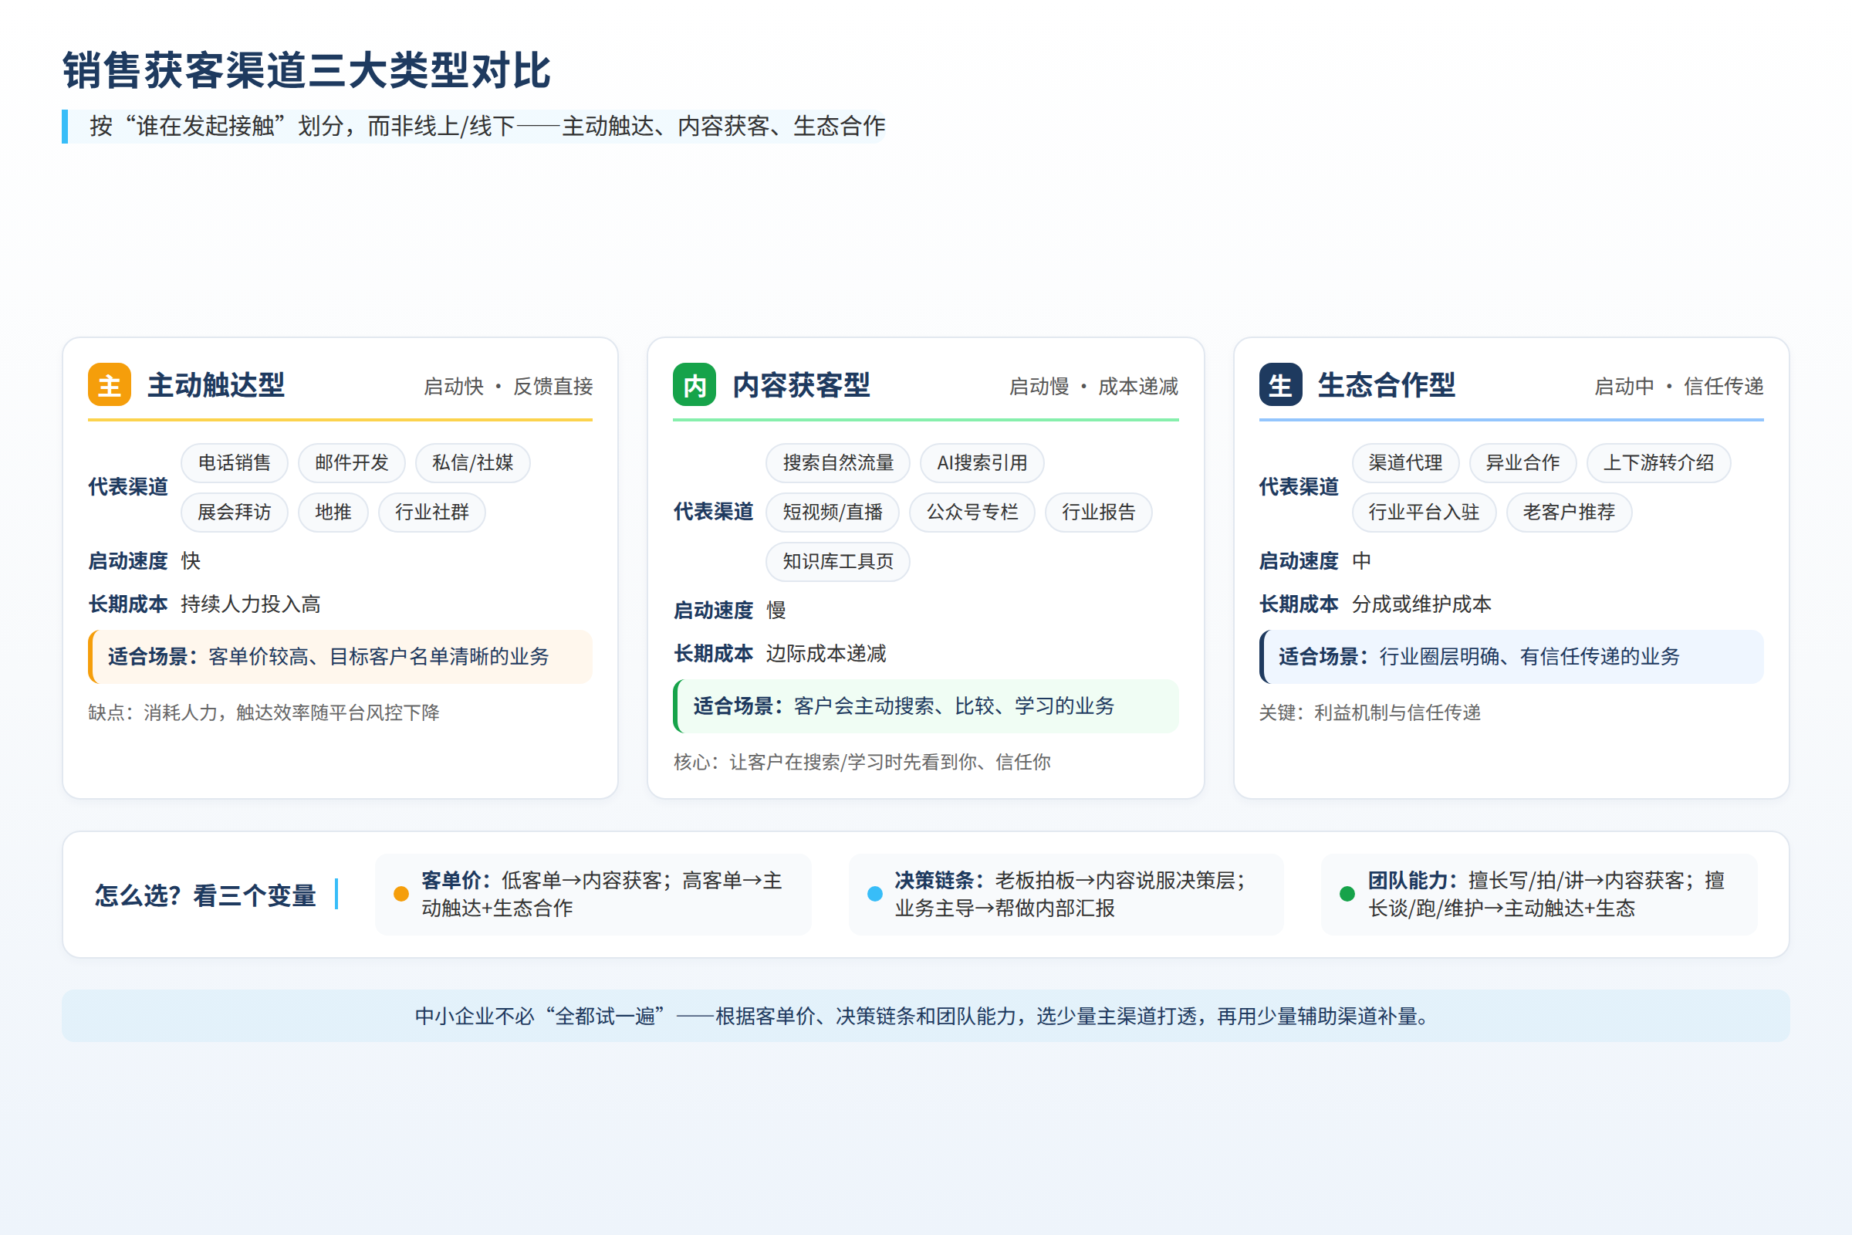Select the 电话销售 chip
Image resolution: width=1852 pixels, height=1235 pixels.
235,463
